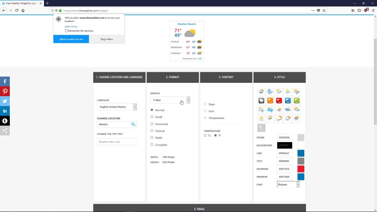Select the Normal module format
377x212 pixels.
152,110
